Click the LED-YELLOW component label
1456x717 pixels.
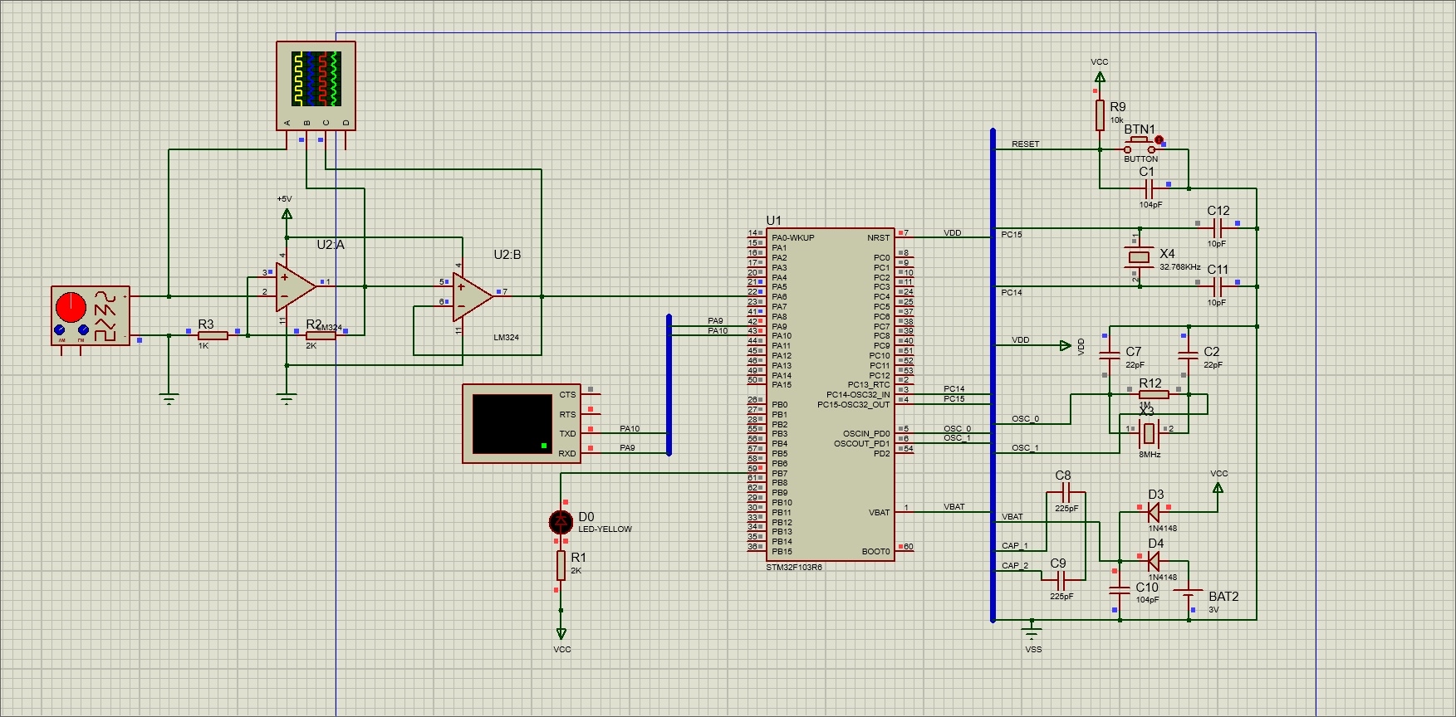click(605, 529)
